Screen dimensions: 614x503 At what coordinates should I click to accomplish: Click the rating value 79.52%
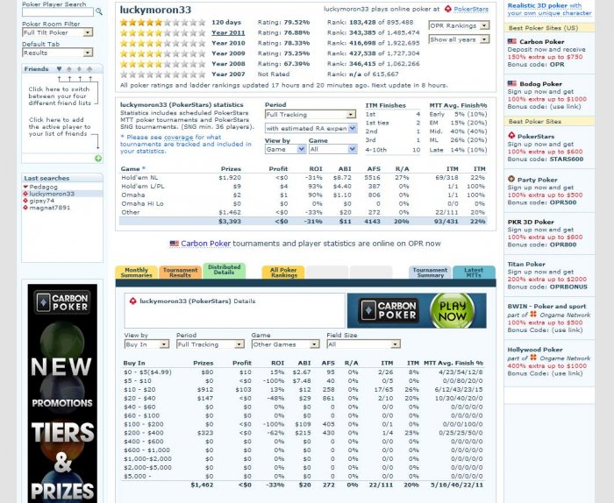click(x=296, y=22)
